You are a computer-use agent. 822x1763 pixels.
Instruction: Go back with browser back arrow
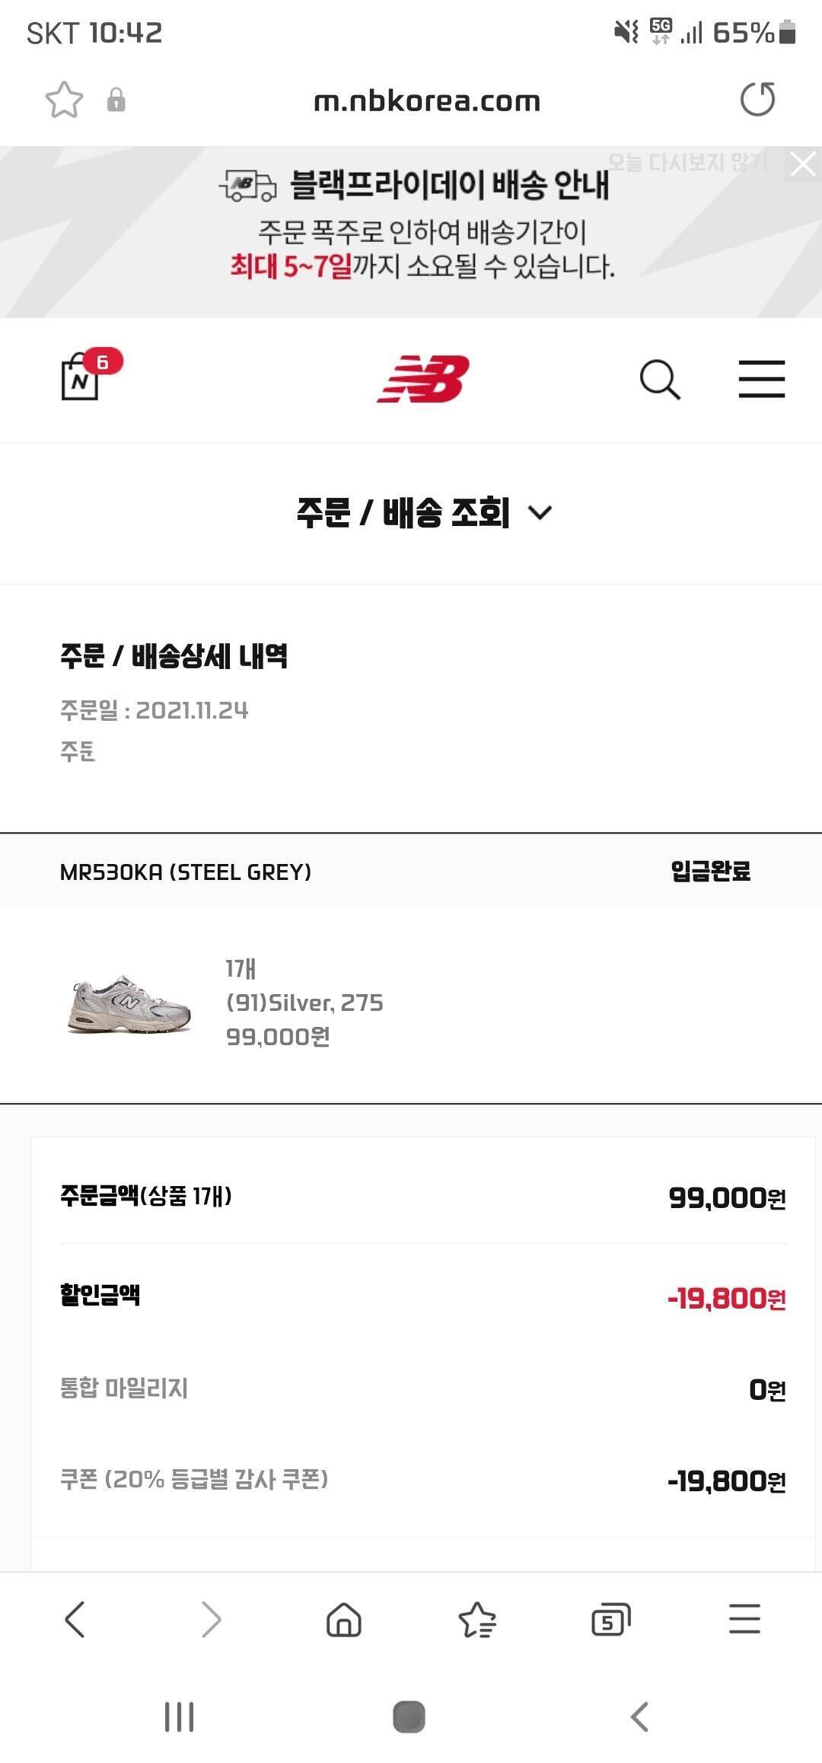[75, 1619]
